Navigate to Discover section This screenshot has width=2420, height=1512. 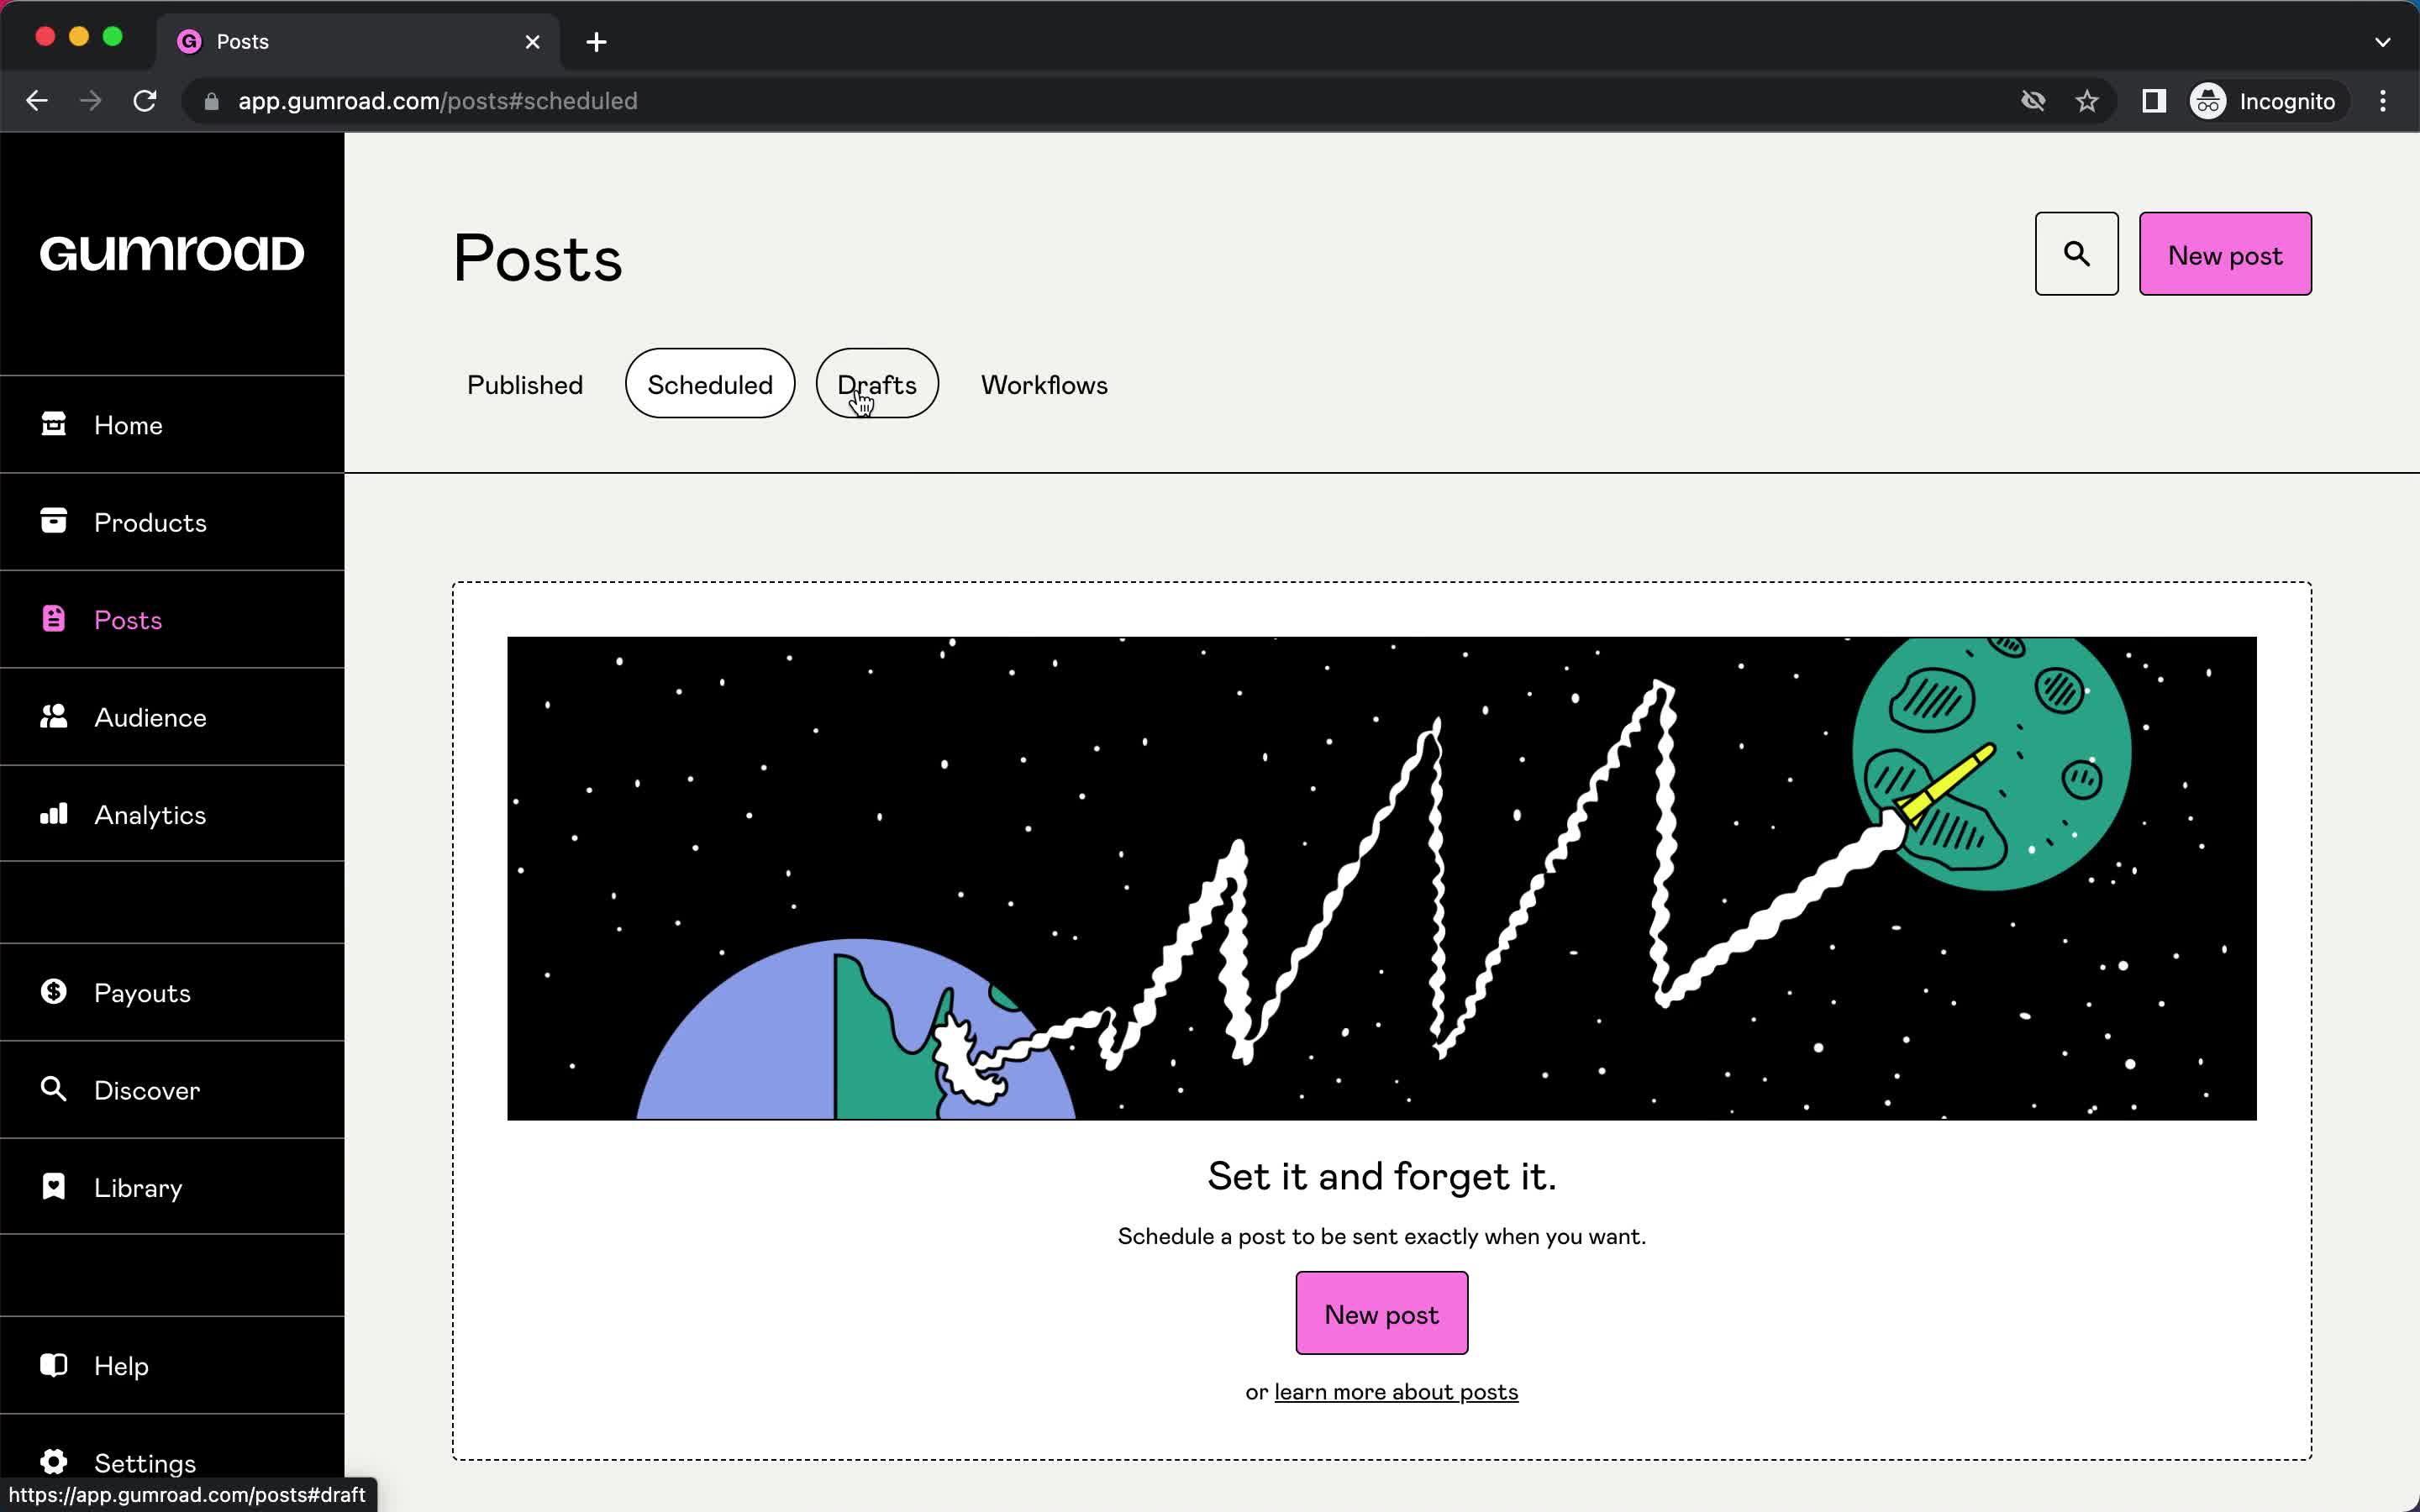(148, 1090)
